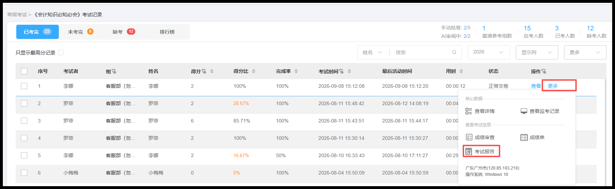Check row 4 checkbox
This screenshot has height=189, width=615.
[x=24, y=138]
